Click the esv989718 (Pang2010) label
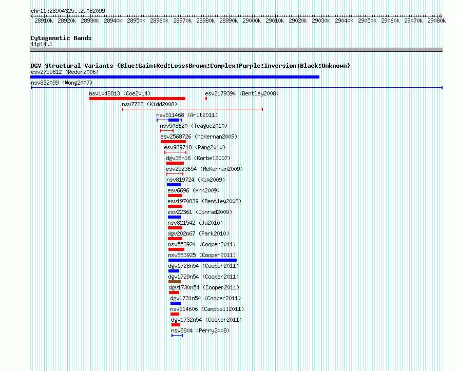The height and width of the screenshot is (371, 457). (x=195, y=147)
